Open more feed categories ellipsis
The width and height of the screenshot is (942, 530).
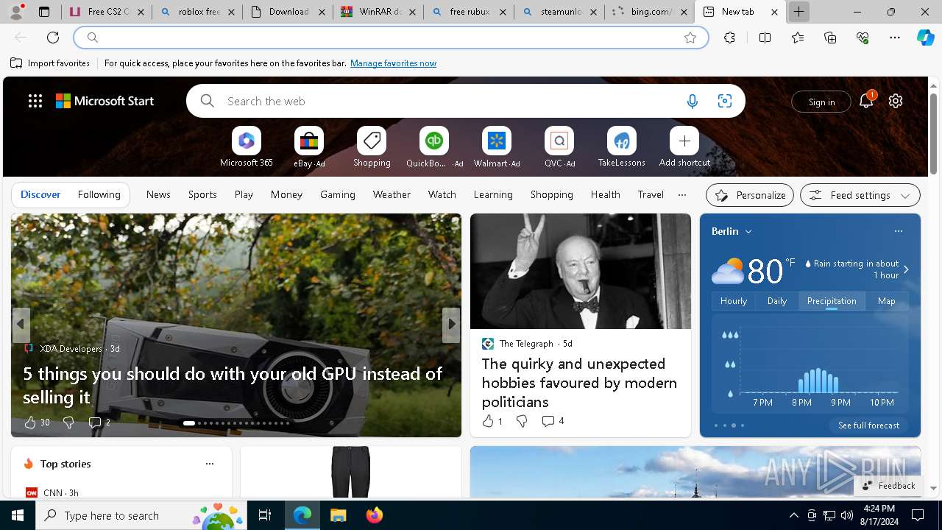point(682,194)
